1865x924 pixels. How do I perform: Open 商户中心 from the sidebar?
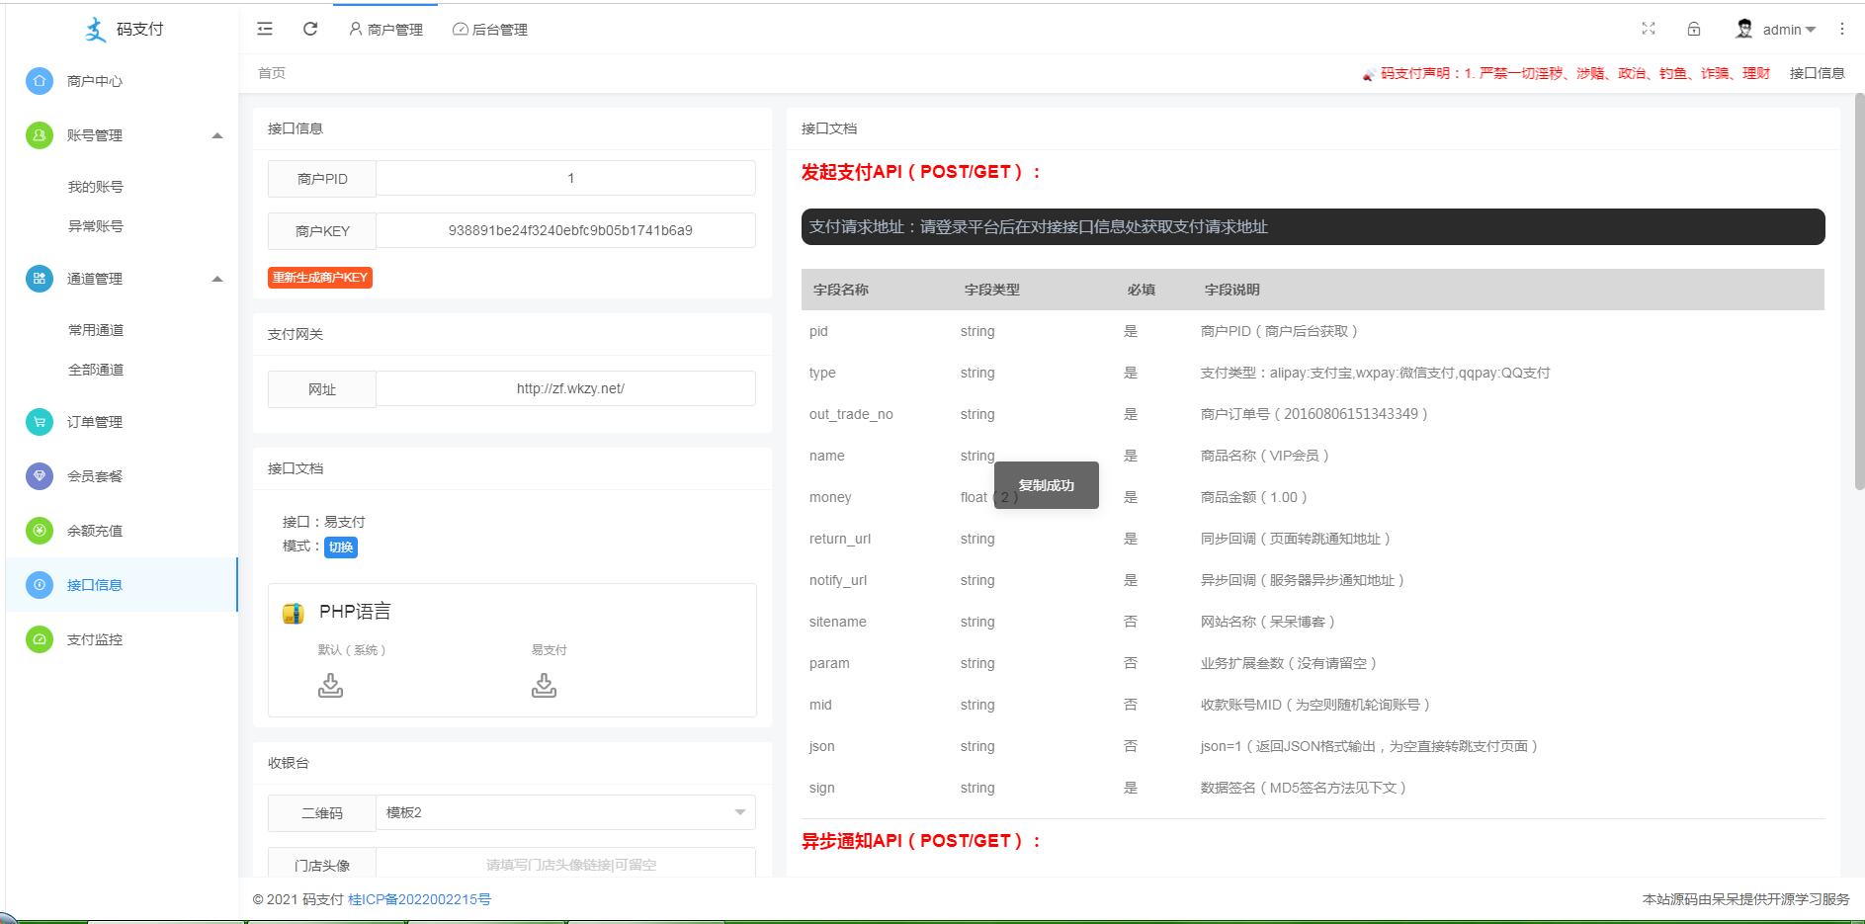point(95,81)
